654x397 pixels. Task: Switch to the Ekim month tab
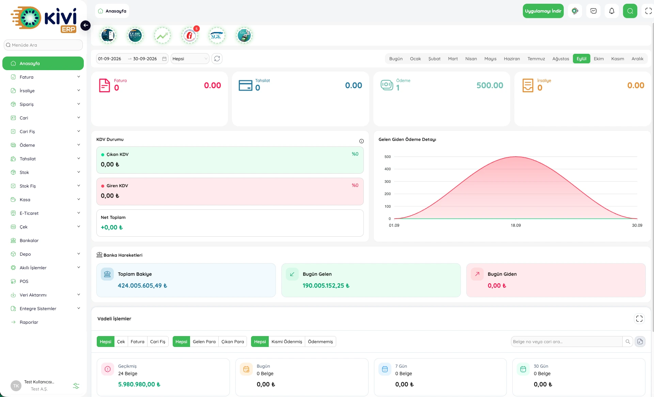pos(598,59)
